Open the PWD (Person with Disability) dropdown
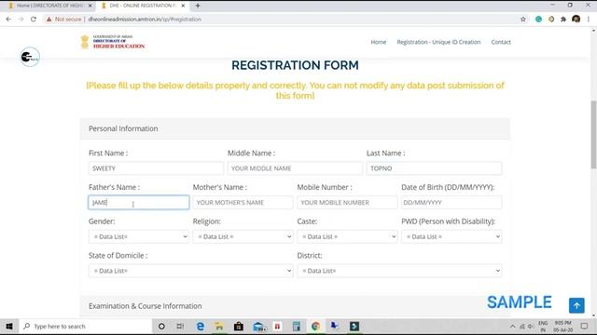The height and width of the screenshot is (335, 597). pos(451,236)
